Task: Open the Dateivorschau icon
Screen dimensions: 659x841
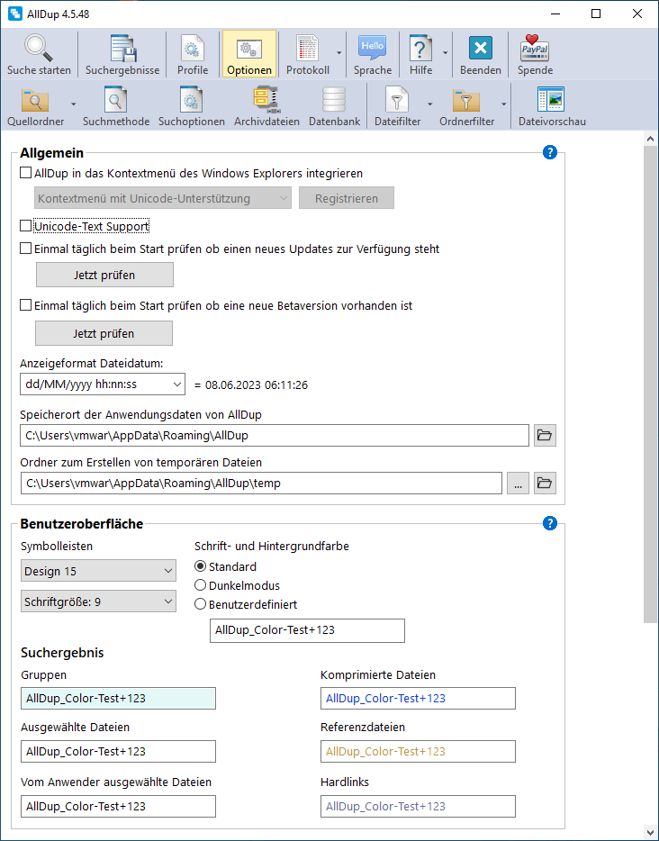Action: pos(552,100)
